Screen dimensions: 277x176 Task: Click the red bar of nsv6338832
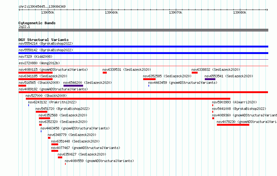[x=195, y=73]
